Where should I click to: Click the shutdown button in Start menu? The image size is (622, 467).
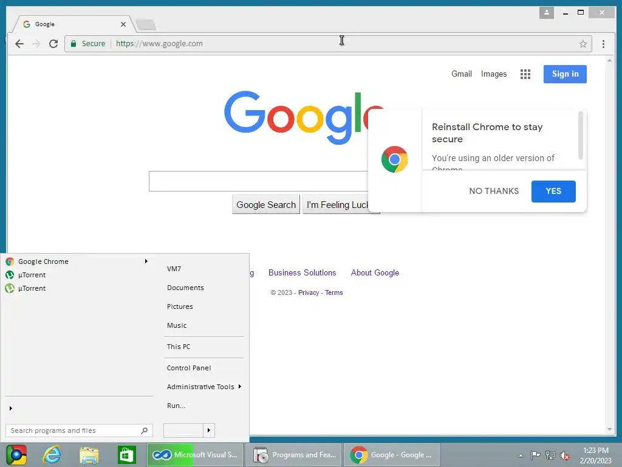[x=183, y=431]
